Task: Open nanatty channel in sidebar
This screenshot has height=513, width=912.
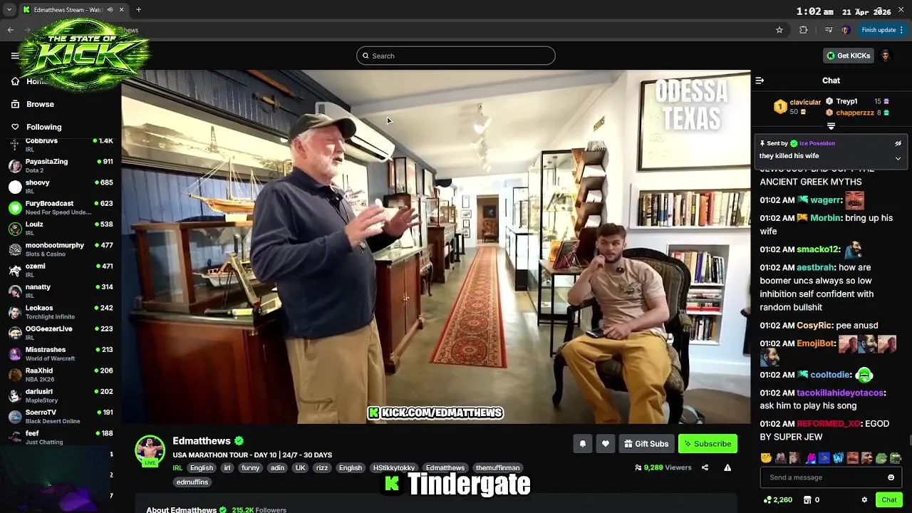Action: (61, 291)
